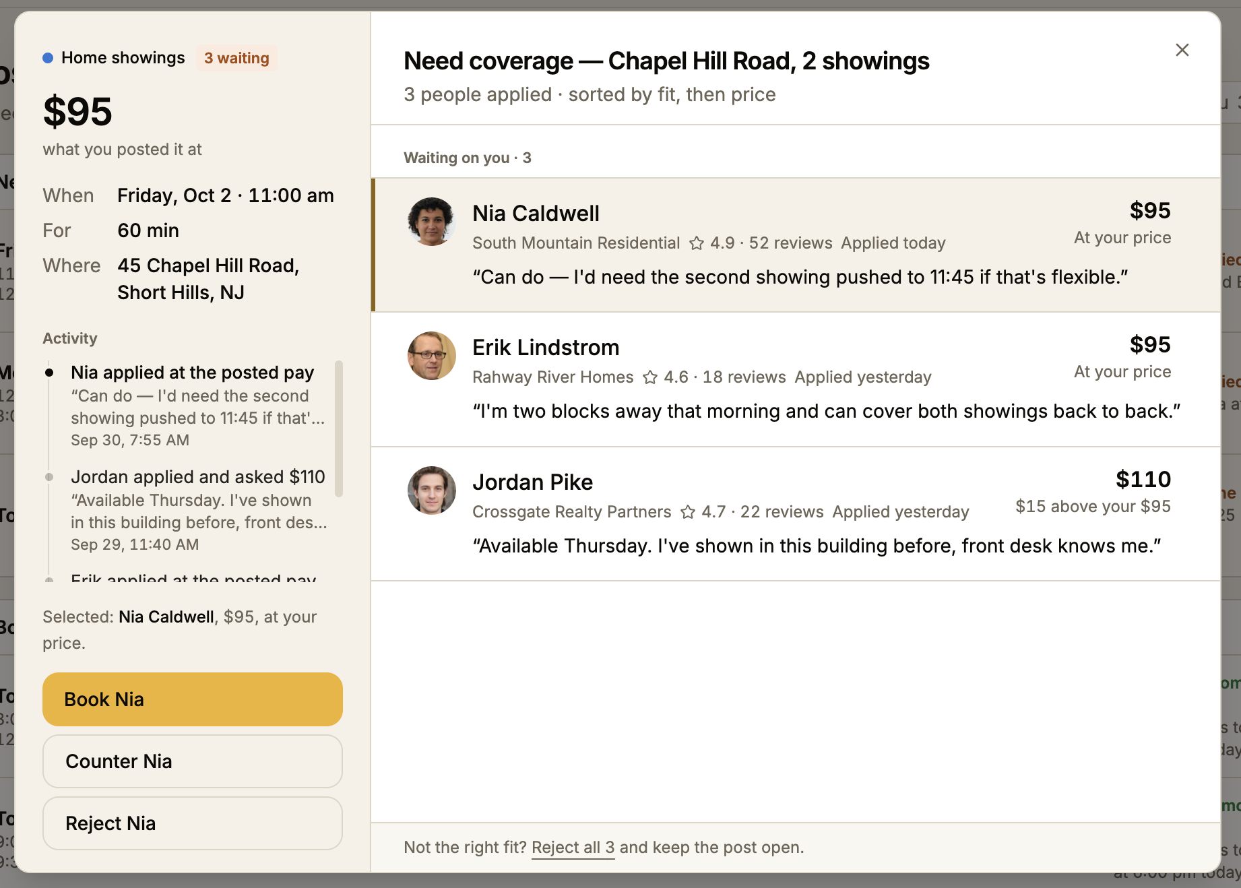Click the '60 min' duration value
This screenshot has height=888, width=1241.
[148, 231]
